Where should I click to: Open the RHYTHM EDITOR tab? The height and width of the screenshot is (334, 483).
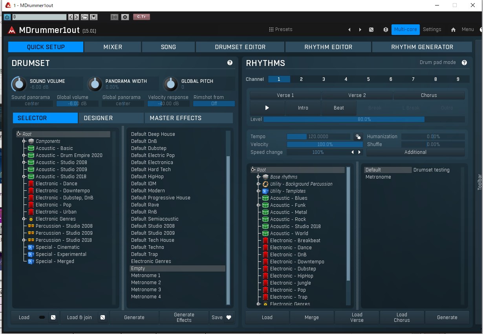(328, 47)
